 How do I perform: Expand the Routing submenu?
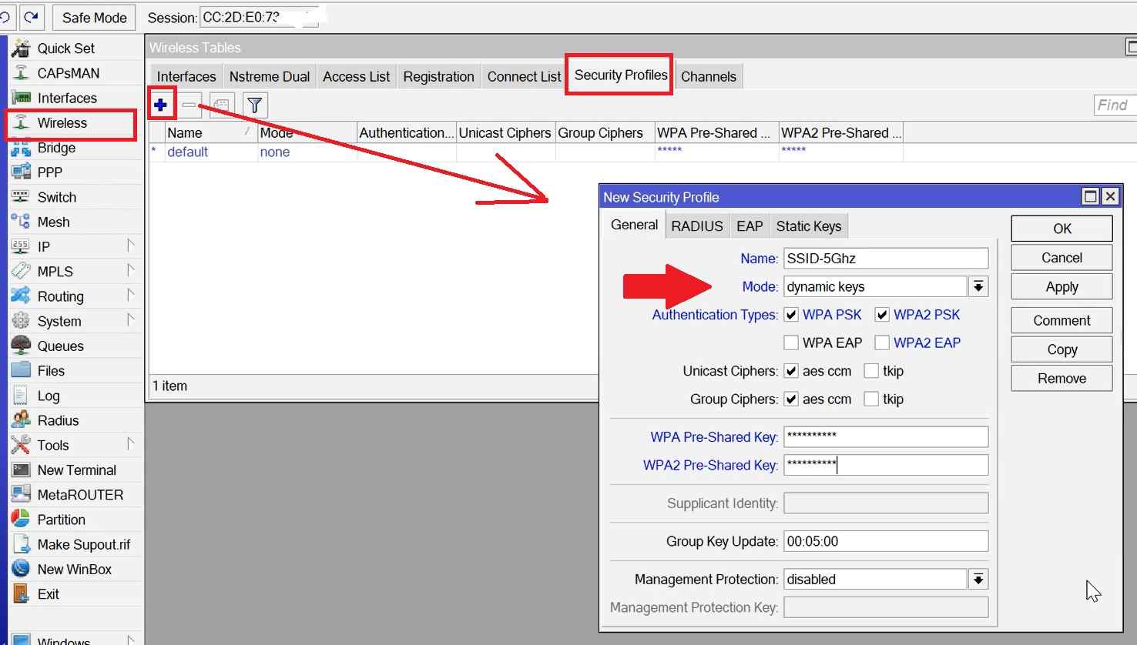[x=130, y=296]
